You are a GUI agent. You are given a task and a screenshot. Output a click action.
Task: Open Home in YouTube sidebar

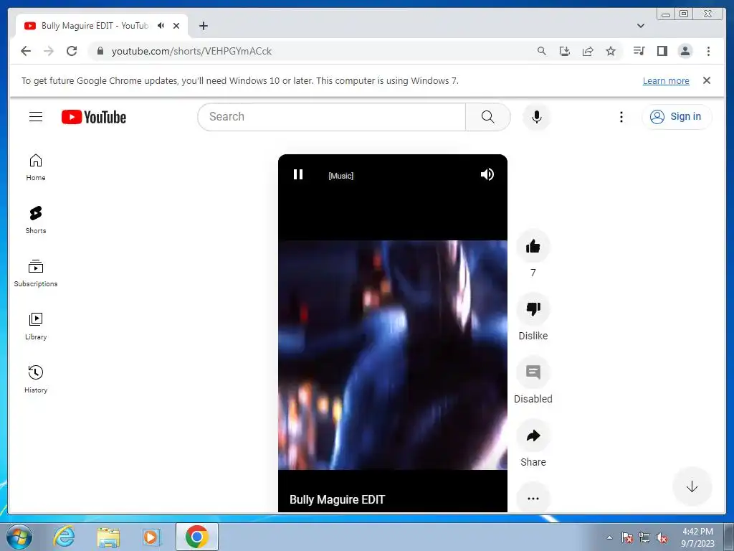click(36, 167)
